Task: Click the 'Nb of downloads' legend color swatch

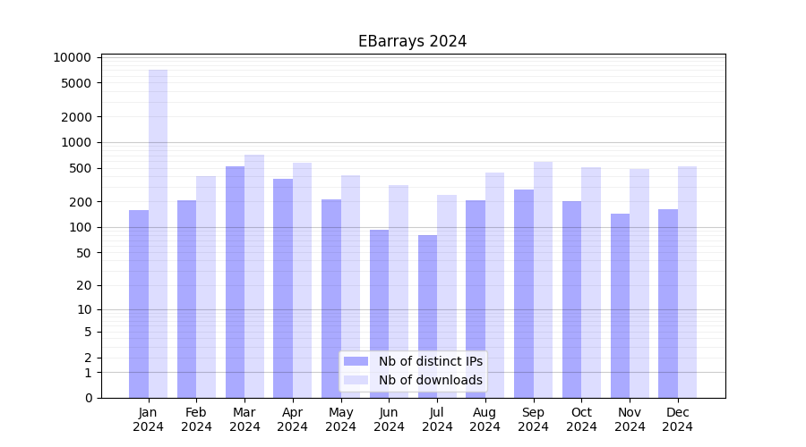Action: [x=356, y=380]
